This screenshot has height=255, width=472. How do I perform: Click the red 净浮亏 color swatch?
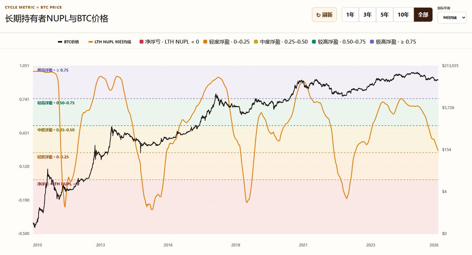pos(142,42)
